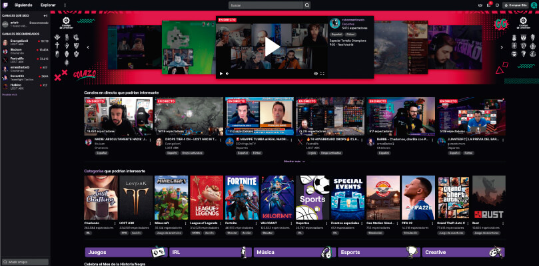
Task: Open IlloJuan recommended channel
Action: tap(25, 51)
